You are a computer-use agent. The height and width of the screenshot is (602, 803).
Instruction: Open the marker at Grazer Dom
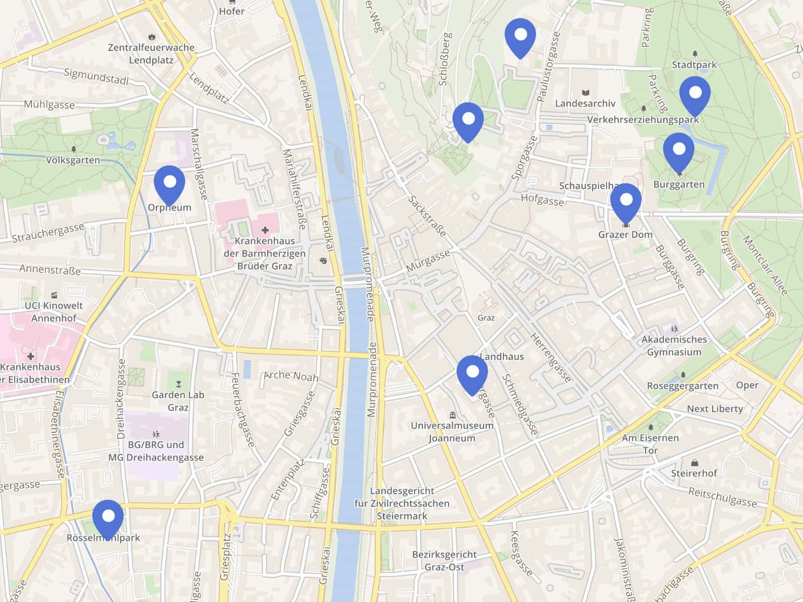(x=626, y=203)
